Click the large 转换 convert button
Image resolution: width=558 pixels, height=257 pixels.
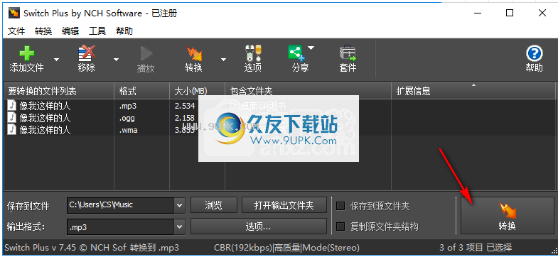[507, 215]
